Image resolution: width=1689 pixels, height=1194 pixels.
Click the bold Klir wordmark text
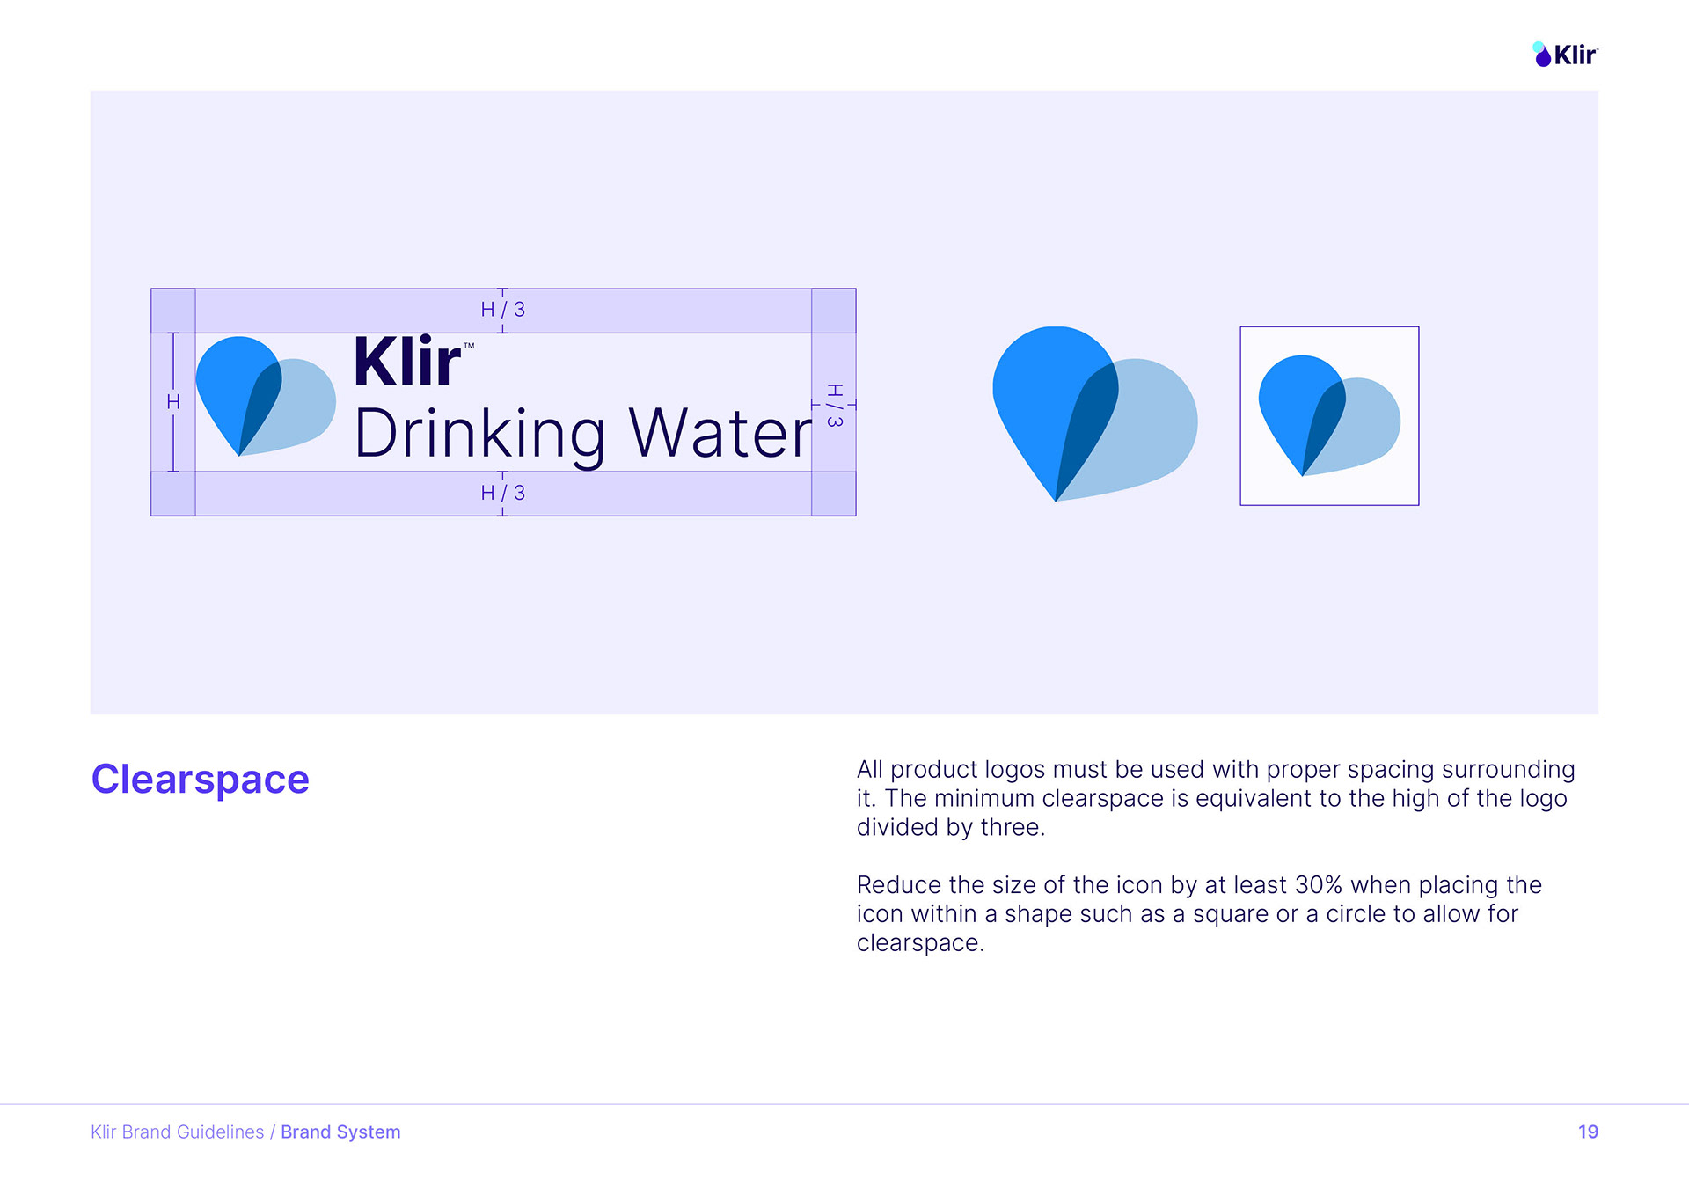pos(406,361)
